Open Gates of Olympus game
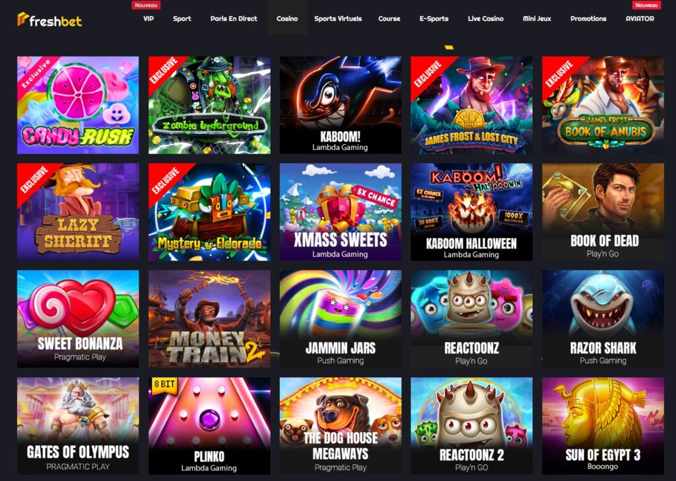This screenshot has width=676, height=481. point(78,425)
